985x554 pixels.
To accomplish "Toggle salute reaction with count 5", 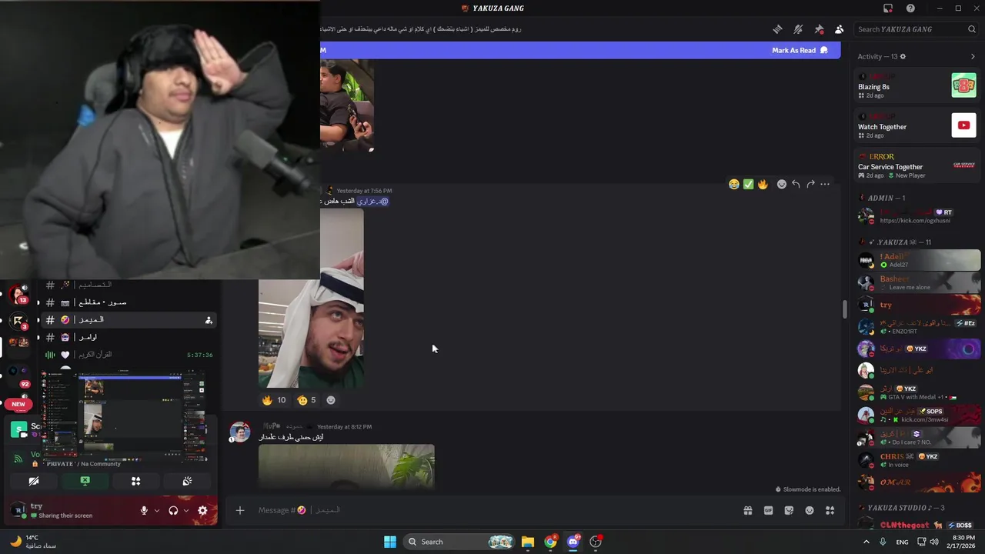I will click(306, 400).
